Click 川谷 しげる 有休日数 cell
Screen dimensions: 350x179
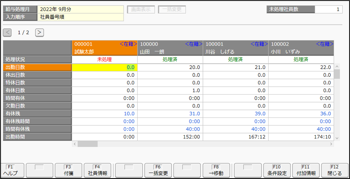[236, 90]
